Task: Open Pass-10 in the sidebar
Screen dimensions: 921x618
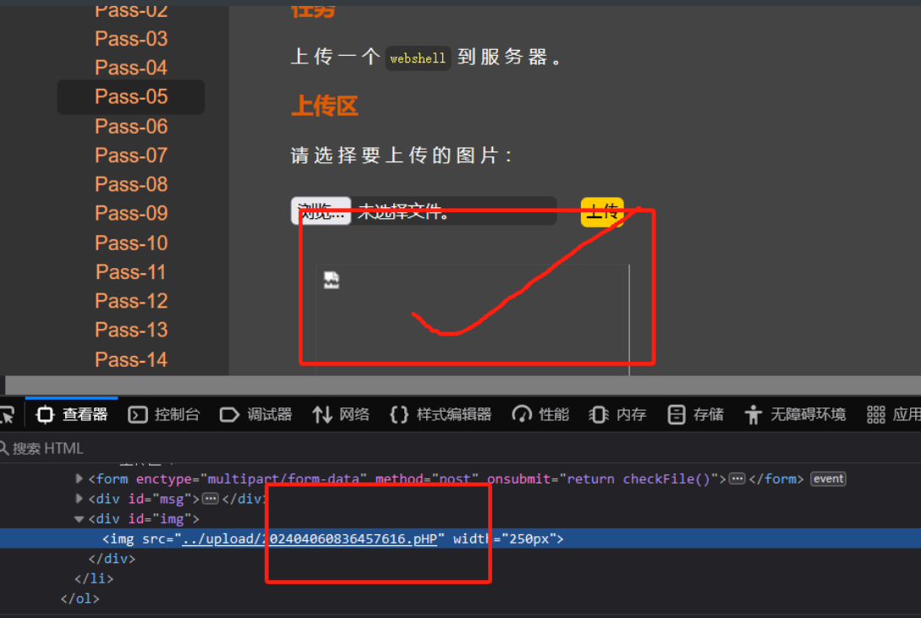Action: (131, 243)
